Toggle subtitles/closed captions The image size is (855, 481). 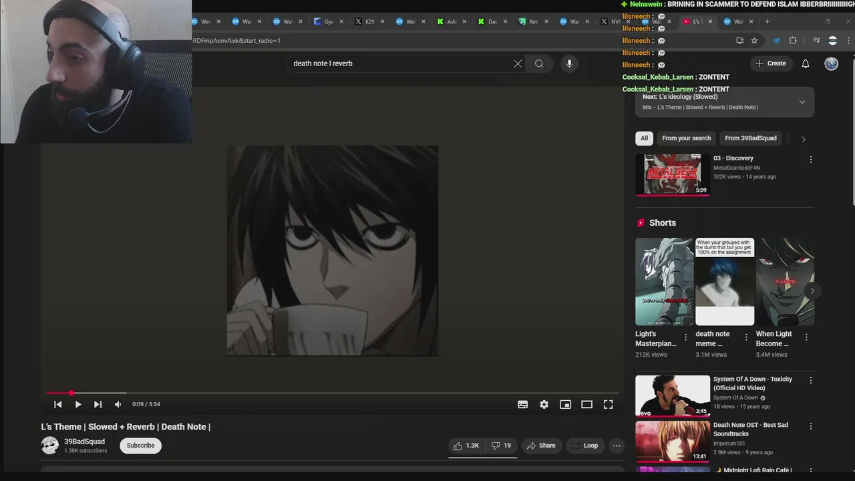(x=523, y=404)
